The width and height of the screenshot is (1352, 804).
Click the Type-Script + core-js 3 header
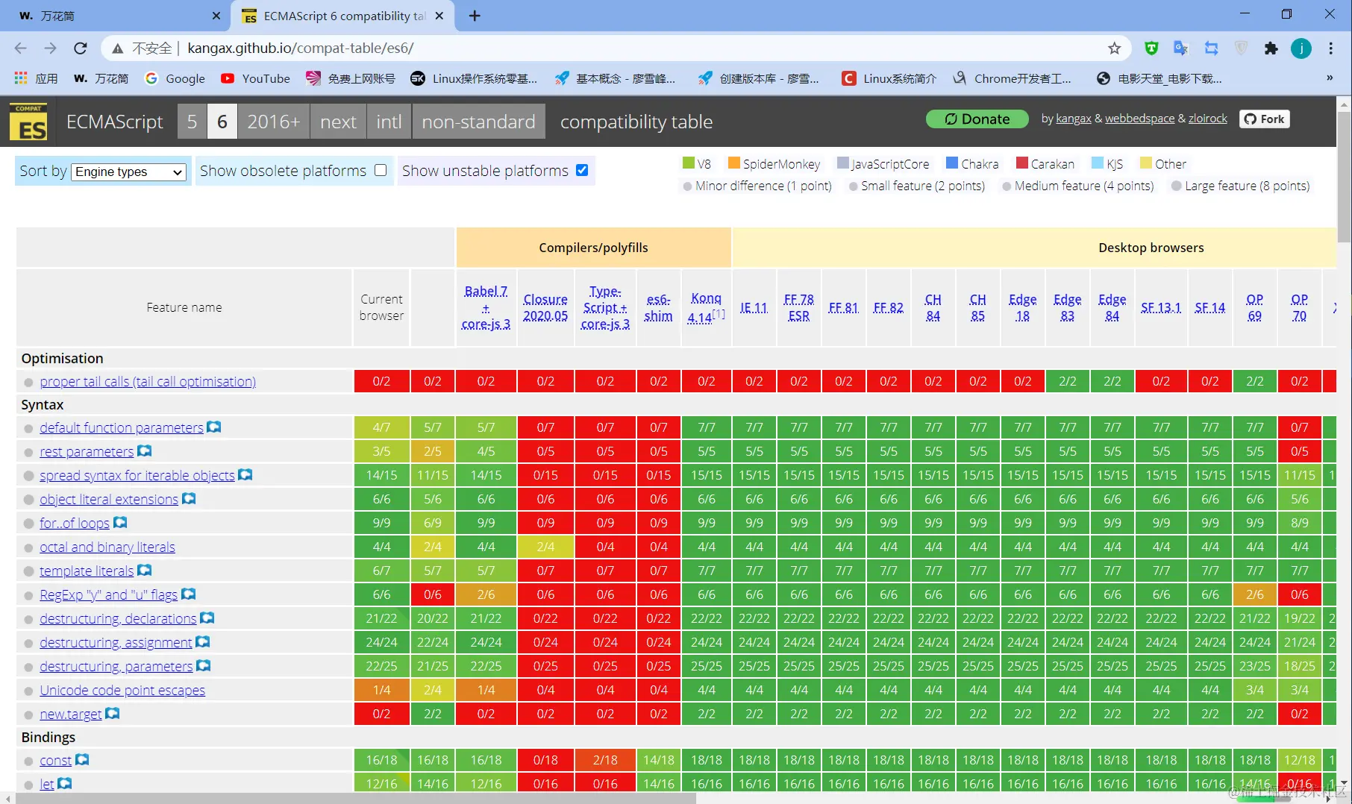[605, 307]
